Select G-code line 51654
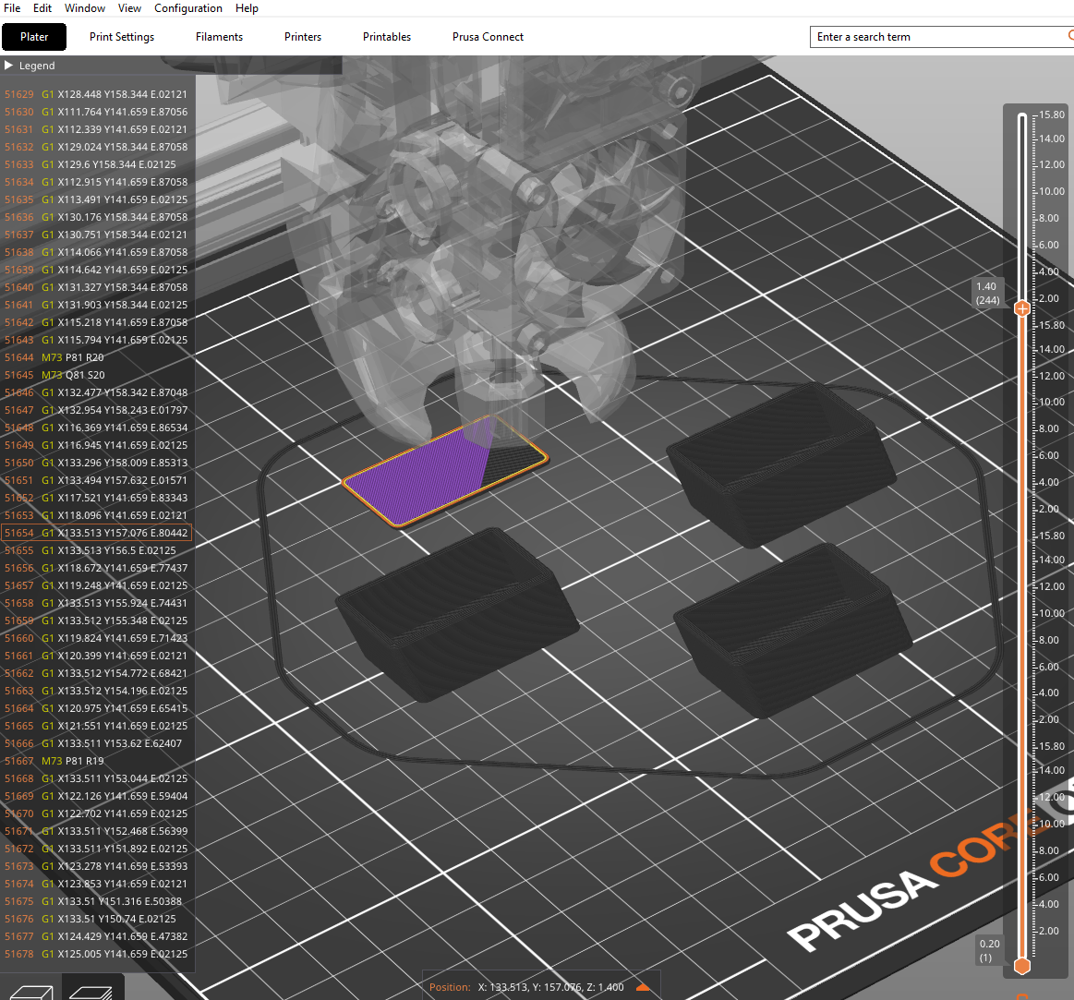This screenshot has width=1074, height=1000. coord(97,533)
